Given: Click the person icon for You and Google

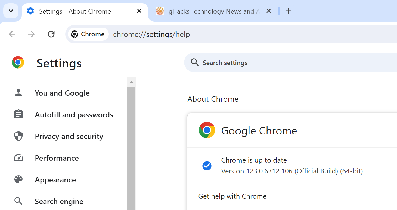Looking at the screenshot, I should pos(18,93).
